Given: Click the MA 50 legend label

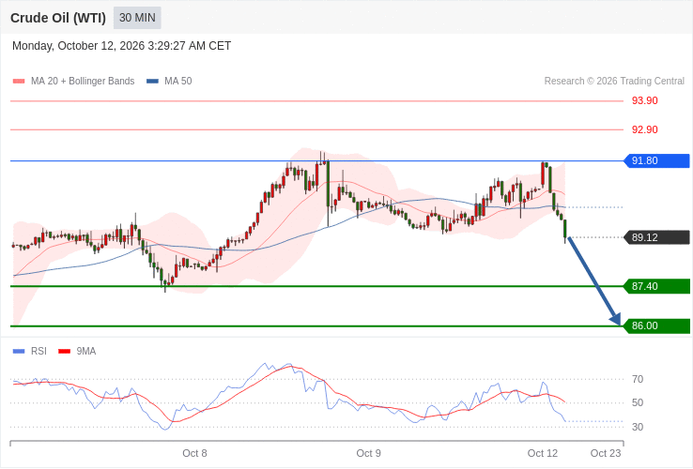Looking at the screenshot, I should 178,81.
